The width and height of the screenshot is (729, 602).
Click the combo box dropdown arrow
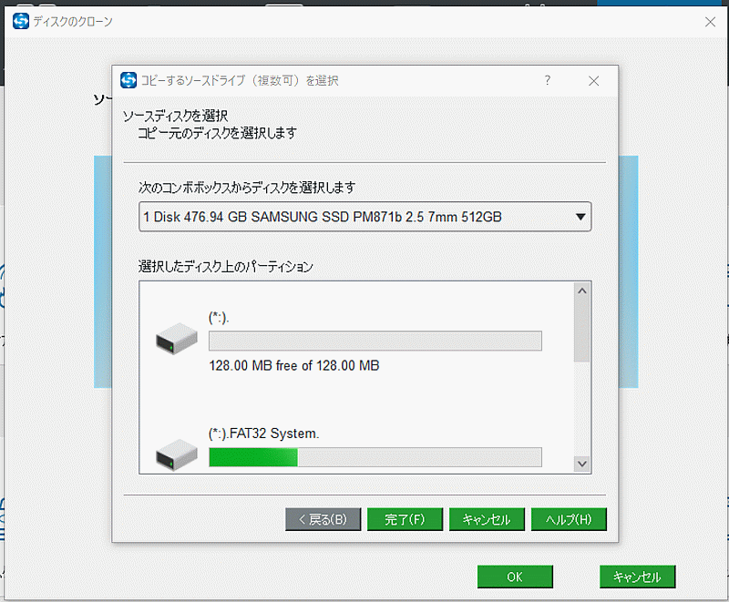580,217
